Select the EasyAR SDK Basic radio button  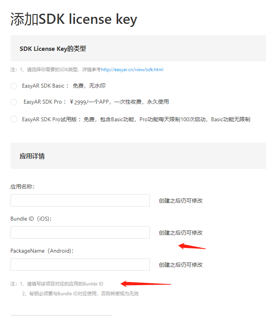(14, 86)
